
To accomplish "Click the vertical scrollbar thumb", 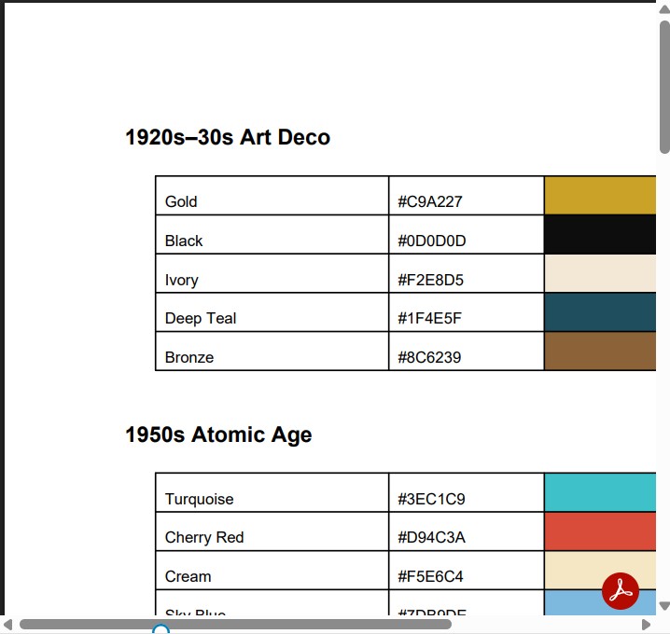I will click(x=663, y=84).
